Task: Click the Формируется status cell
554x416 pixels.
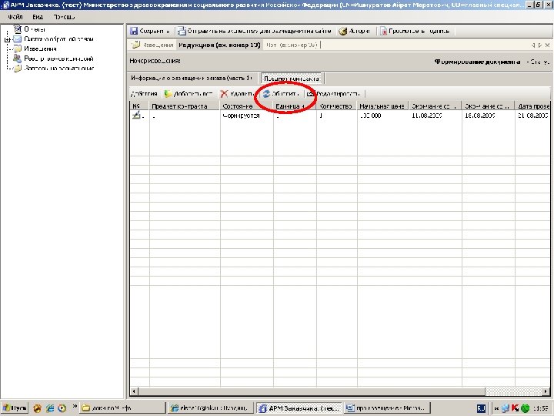Action: click(247, 116)
